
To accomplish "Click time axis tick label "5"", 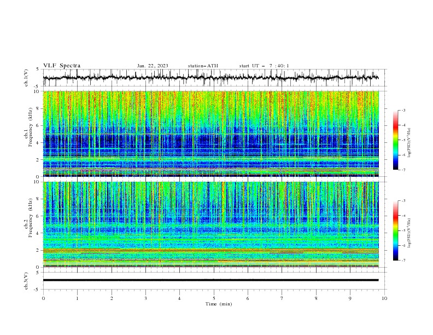I will (x=214, y=298).
